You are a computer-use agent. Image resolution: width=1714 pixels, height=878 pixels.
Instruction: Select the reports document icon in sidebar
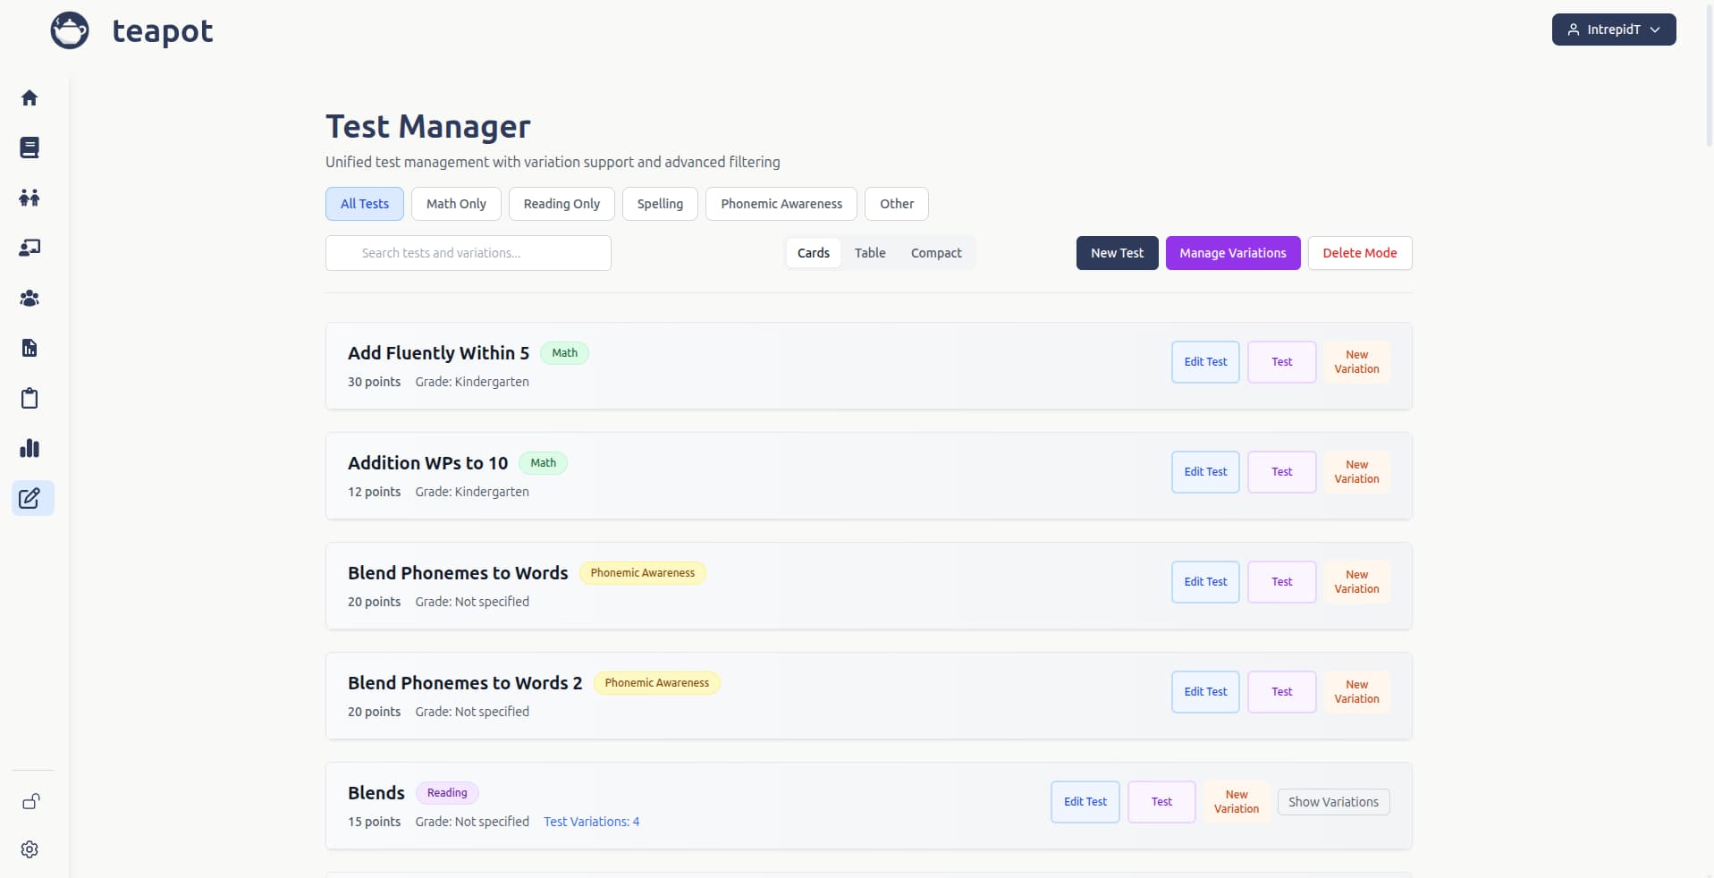tap(30, 348)
